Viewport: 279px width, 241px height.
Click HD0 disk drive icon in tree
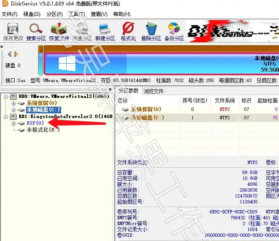[x=13, y=97]
